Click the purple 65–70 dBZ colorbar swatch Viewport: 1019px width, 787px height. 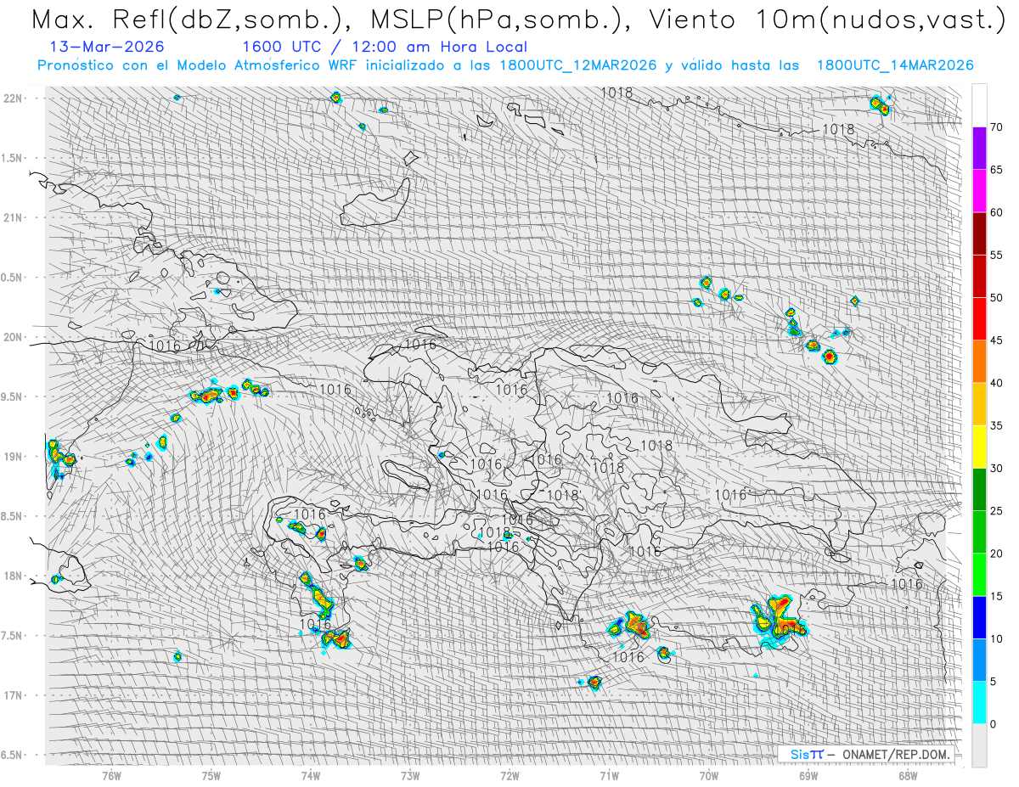(979, 149)
